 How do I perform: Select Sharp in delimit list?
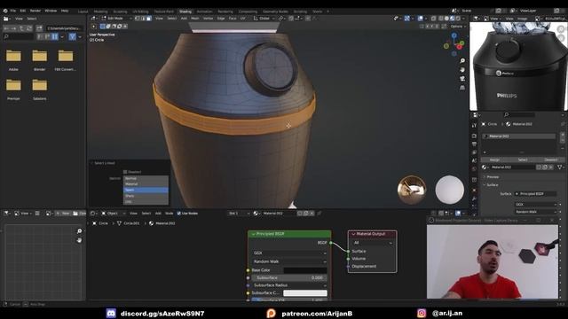pyautogui.click(x=146, y=196)
